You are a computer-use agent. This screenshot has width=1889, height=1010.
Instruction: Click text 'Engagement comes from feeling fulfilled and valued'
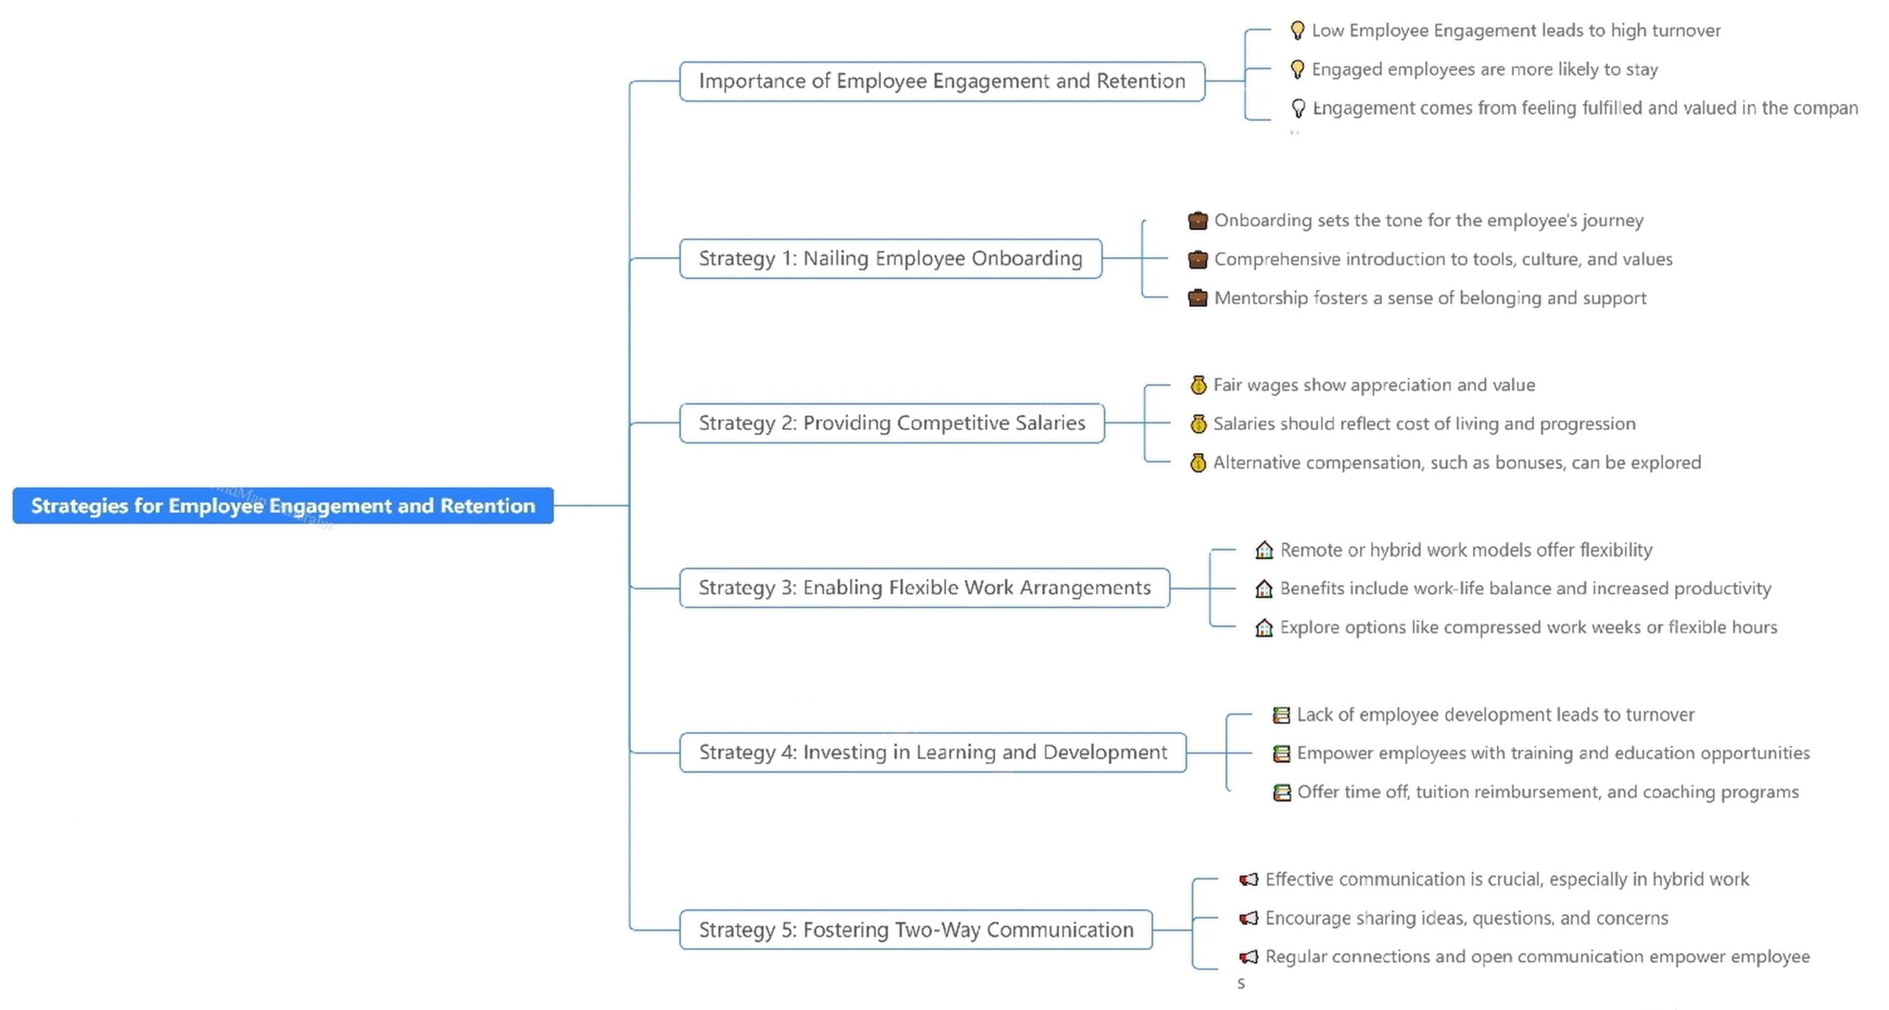click(1525, 108)
